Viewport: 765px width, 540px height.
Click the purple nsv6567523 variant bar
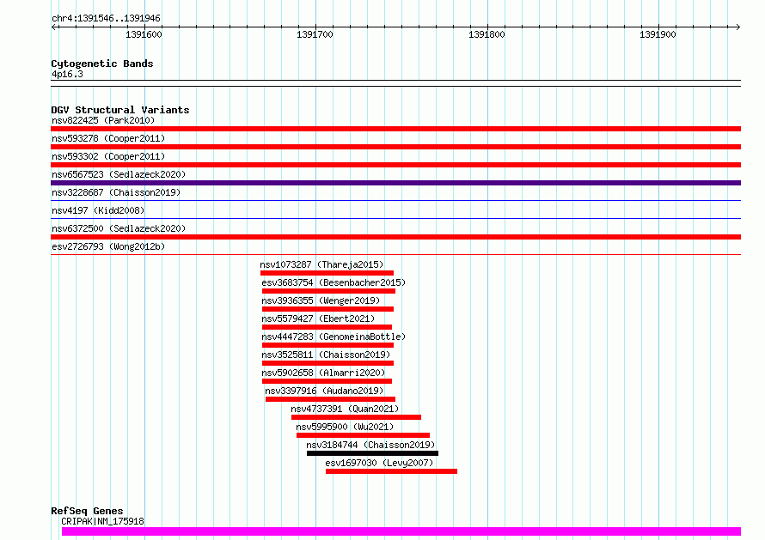[395, 183]
